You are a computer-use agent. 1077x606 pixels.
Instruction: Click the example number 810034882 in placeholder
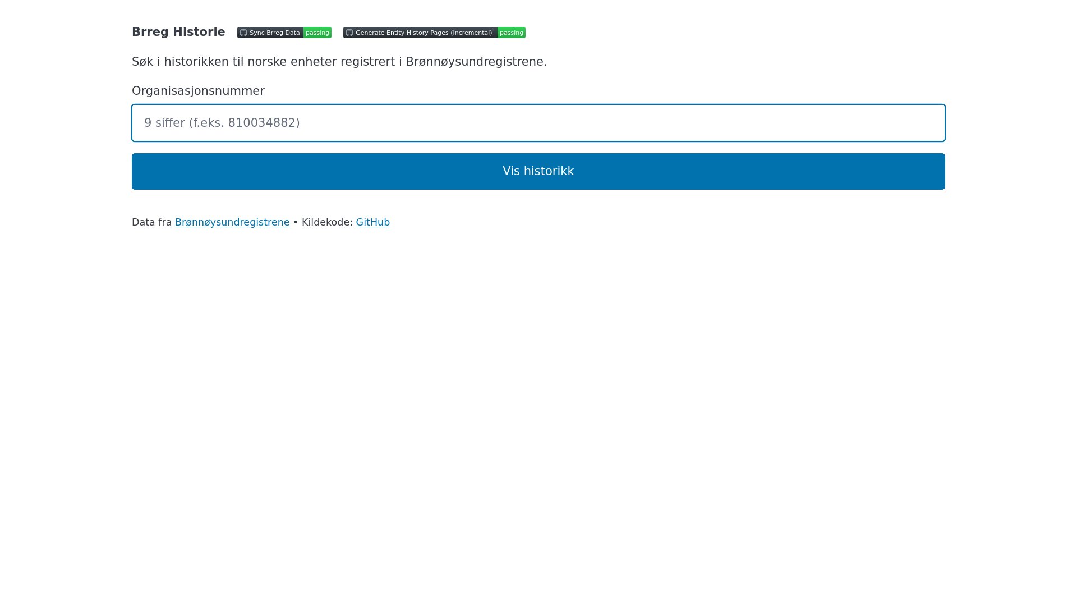point(262,123)
